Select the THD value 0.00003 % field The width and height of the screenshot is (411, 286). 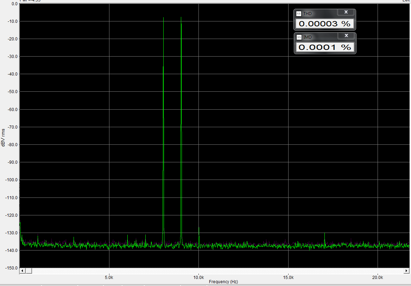pos(325,24)
